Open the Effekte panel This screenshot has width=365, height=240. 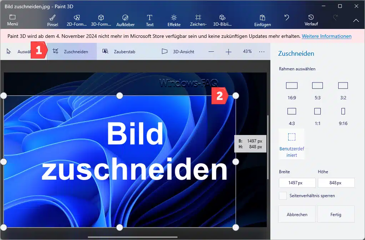174,20
